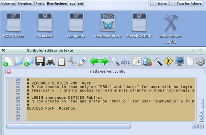Go to the Prefs path button
Viewport: 206px width, 135px height.
(x=40, y=3)
